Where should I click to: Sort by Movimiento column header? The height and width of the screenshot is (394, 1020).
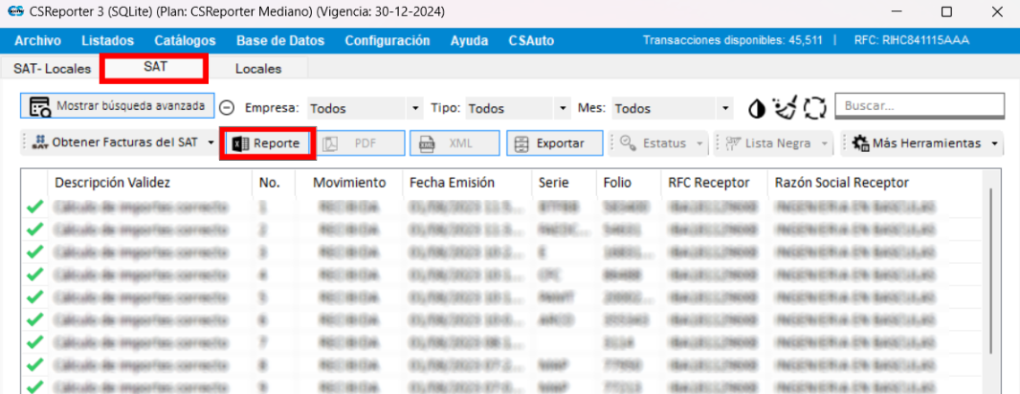point(349,184)
